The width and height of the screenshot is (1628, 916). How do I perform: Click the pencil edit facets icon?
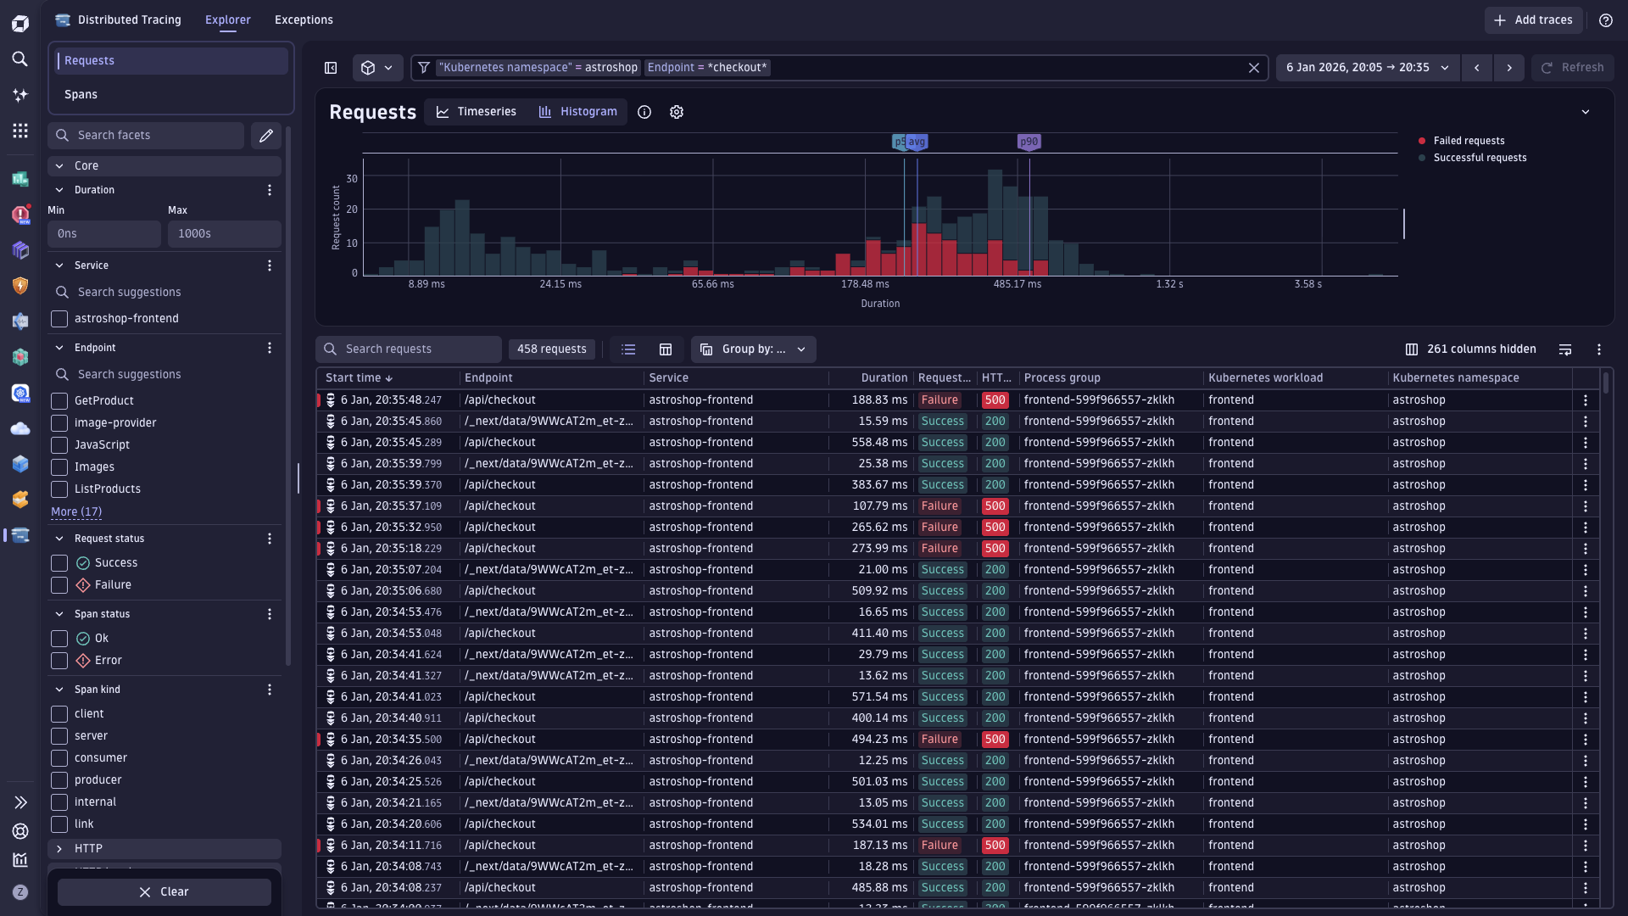(266, 136)
